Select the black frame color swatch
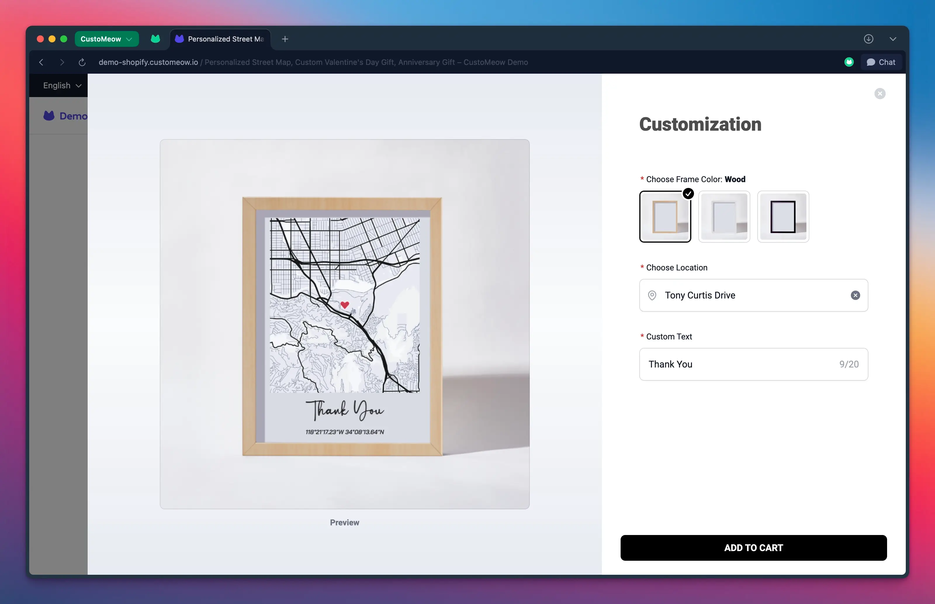 [783, 217]
